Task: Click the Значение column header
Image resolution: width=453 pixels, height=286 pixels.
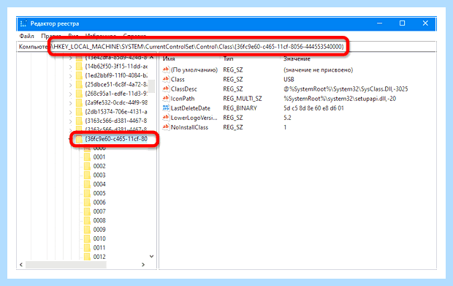Action: 297,59
